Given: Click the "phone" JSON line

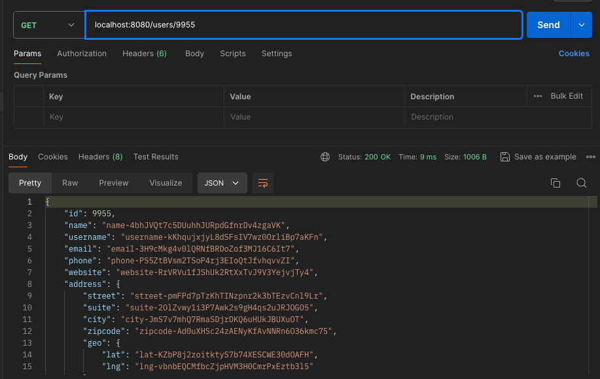Looking at the screenshot, I should pos(181,261).
